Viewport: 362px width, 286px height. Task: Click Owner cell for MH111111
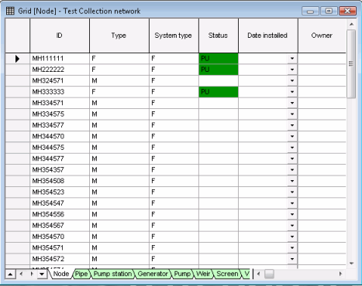(322, 59)
